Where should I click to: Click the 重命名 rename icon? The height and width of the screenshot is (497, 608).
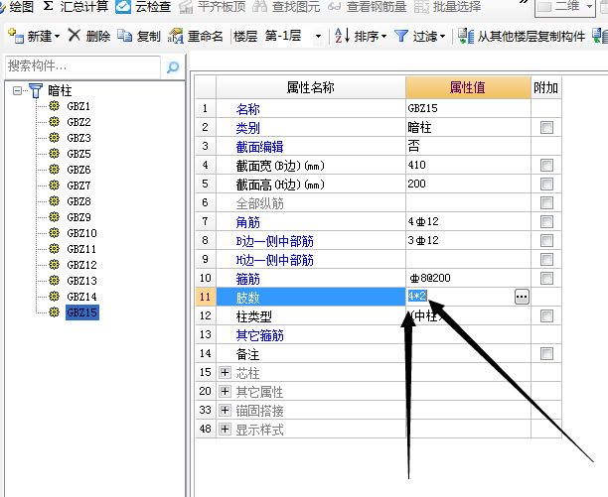[175, 36]
